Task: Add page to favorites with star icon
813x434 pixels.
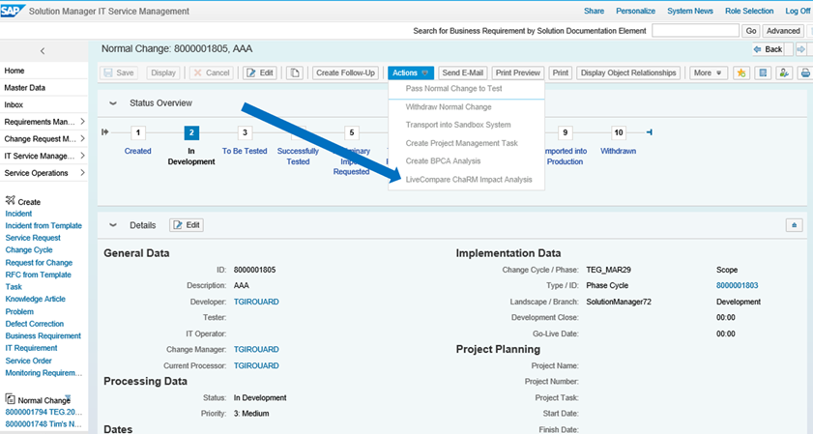Action: pyautogui.click(x=741, y=72)
